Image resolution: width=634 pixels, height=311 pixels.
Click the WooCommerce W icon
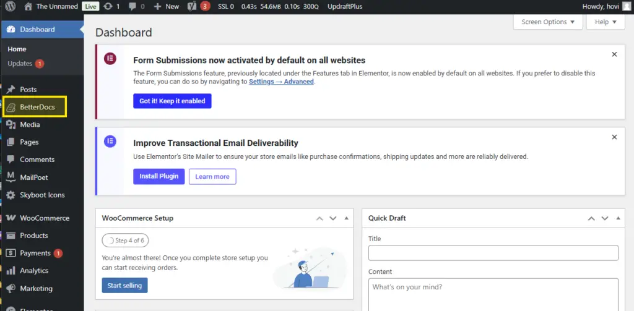11,218
